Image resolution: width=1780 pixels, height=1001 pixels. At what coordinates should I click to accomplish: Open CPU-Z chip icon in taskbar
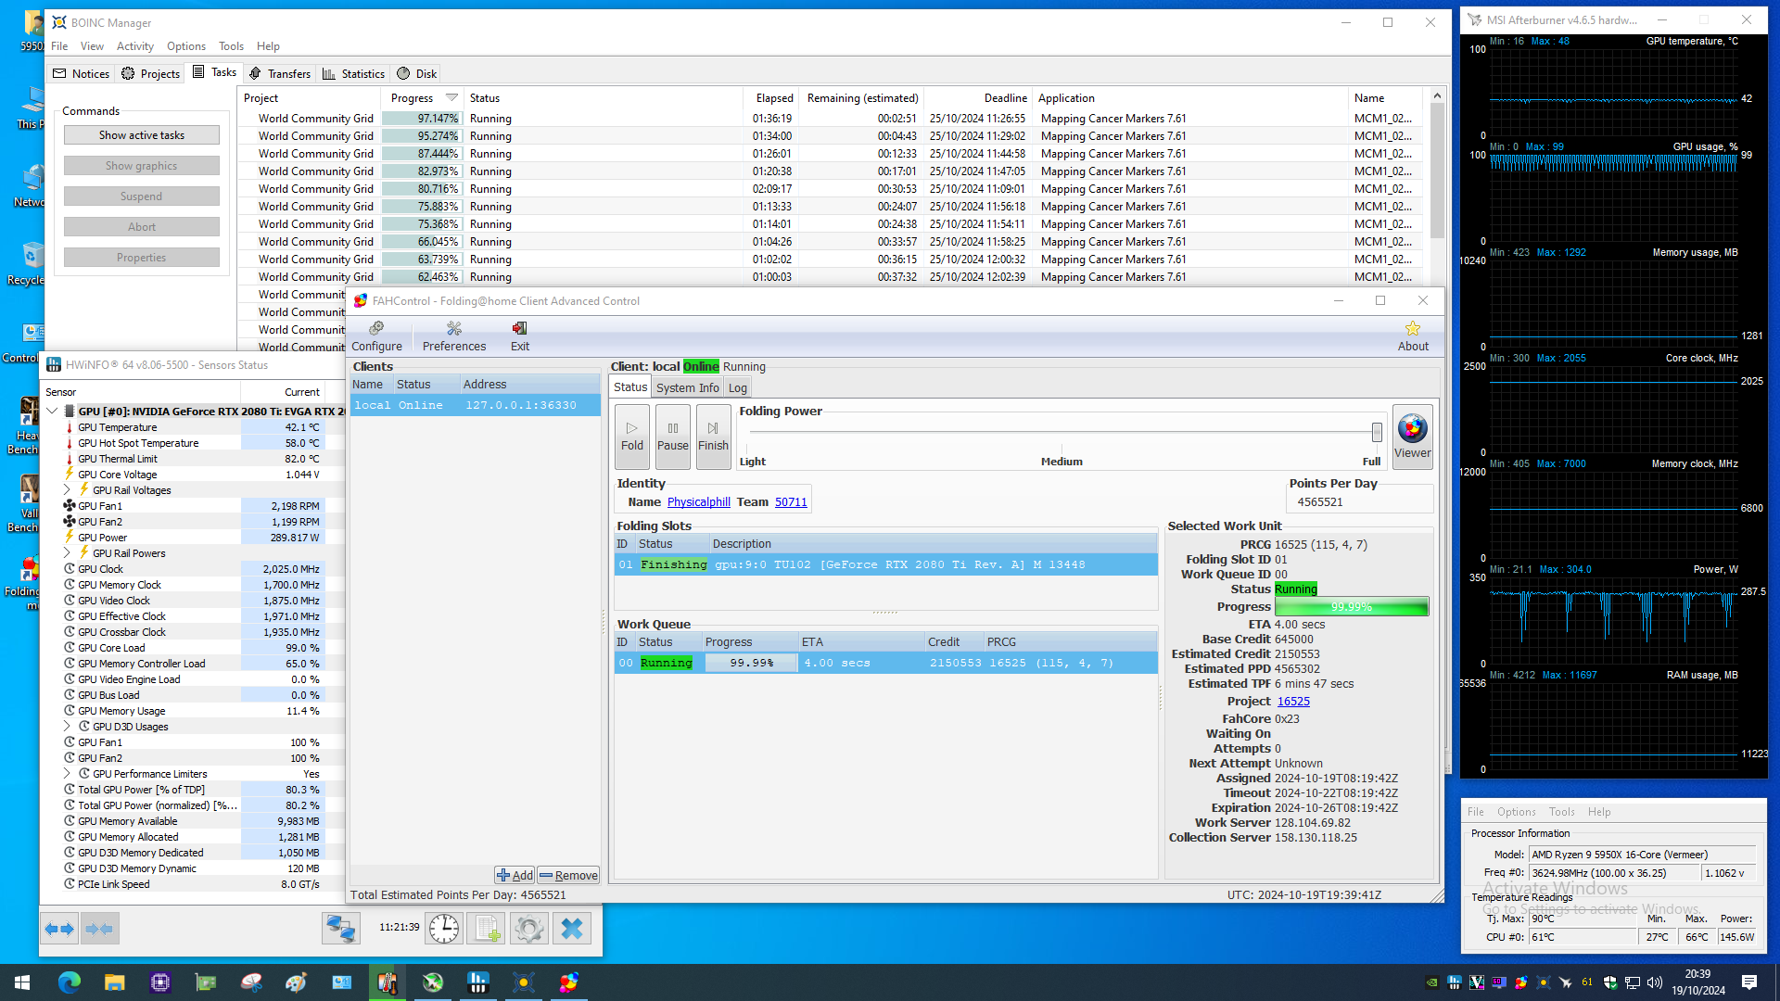coord(160,982)
